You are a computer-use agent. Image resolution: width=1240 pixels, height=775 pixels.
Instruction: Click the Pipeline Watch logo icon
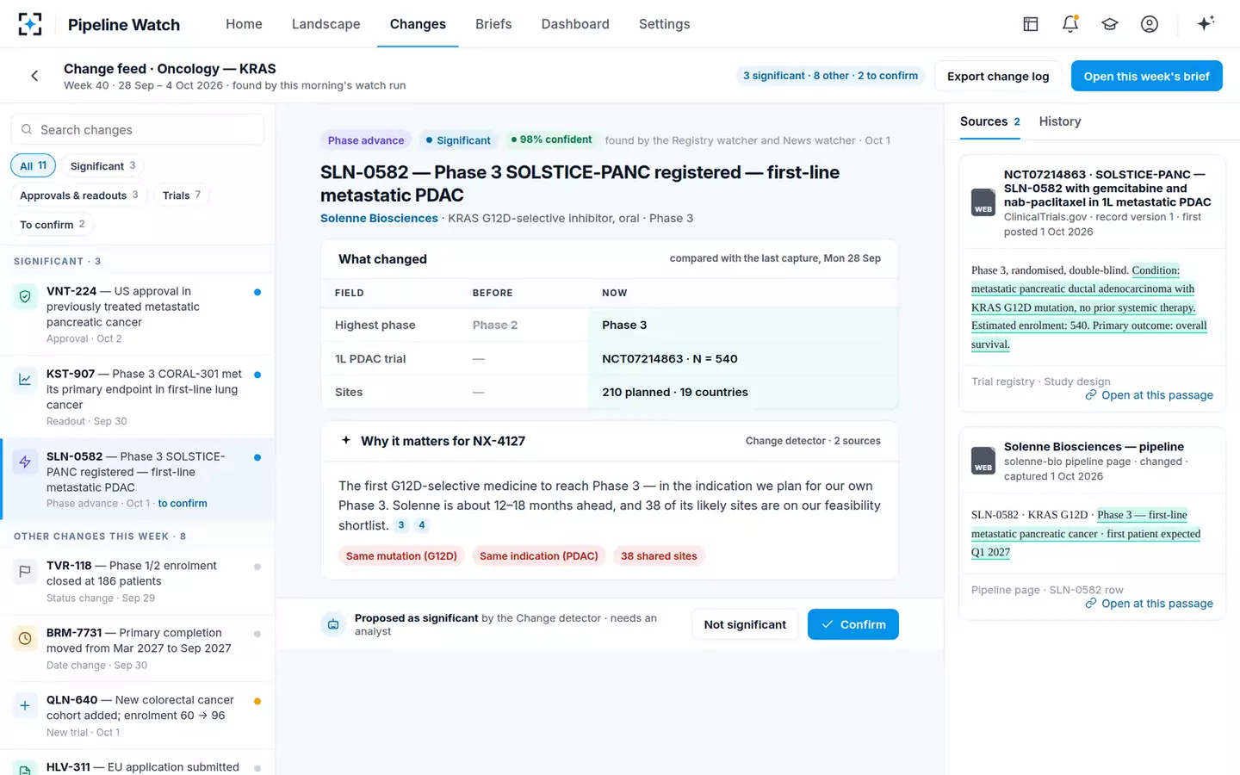(x=30, y=24)
